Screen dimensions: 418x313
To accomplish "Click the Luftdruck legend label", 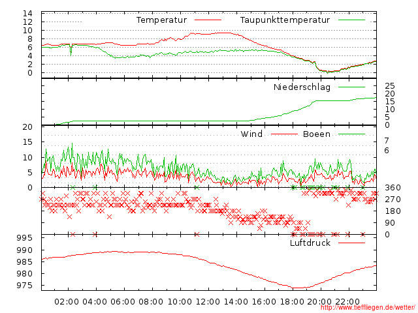I will point(310,243).
